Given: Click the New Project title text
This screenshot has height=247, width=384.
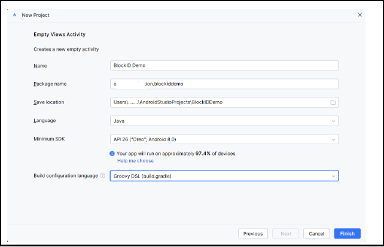Looking at the screenshot, I should click(x=36, y=15).
